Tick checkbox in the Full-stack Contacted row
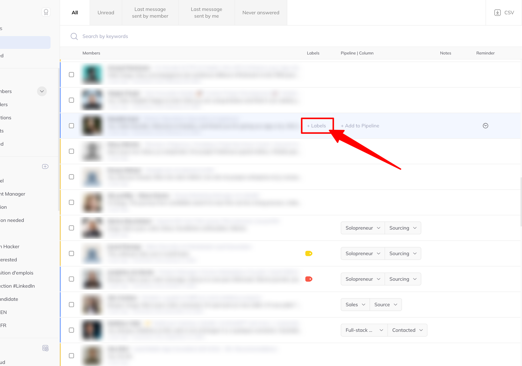The image size is (522, 366). pos(71,330)
